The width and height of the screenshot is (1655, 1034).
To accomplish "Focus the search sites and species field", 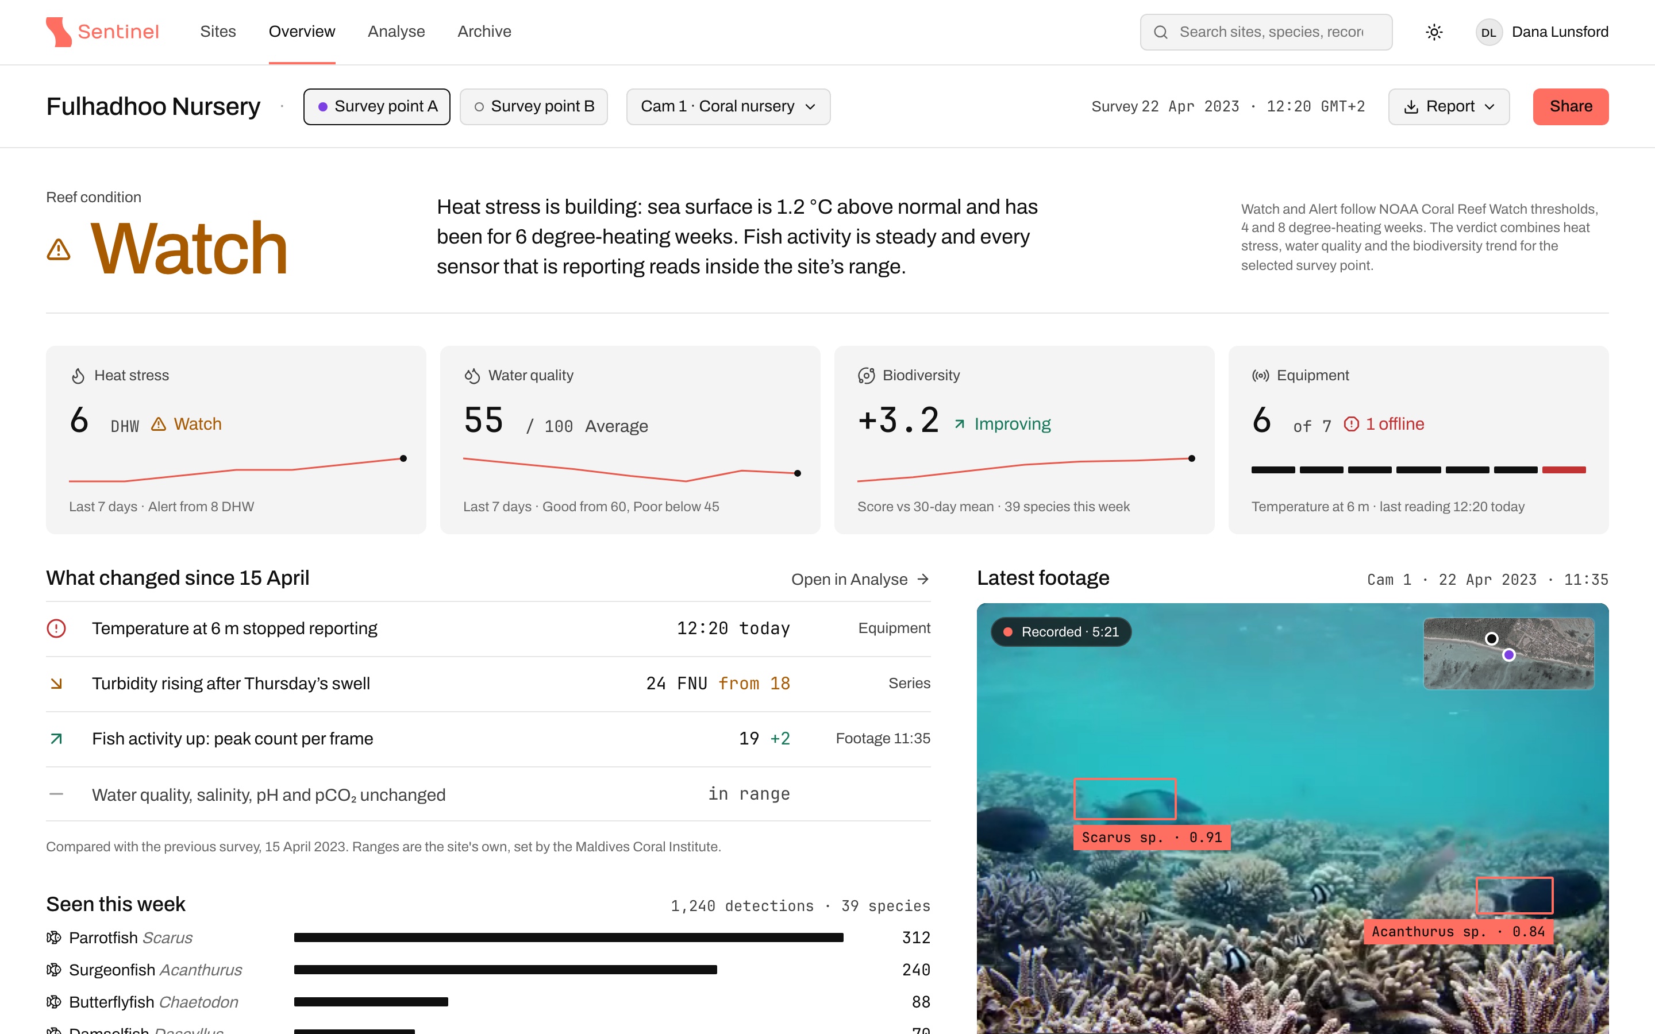I will 1266,32.
